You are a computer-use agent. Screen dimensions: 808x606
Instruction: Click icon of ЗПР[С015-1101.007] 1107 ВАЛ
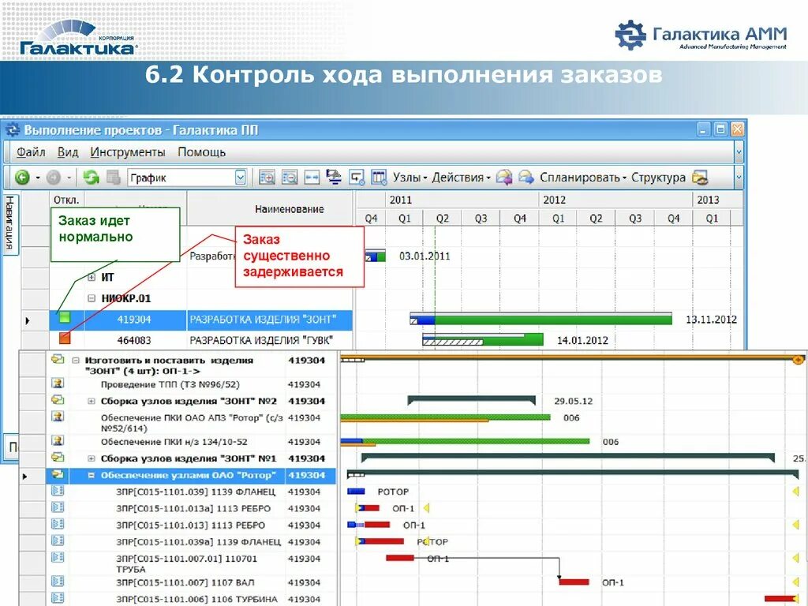(x=58, y=582)
